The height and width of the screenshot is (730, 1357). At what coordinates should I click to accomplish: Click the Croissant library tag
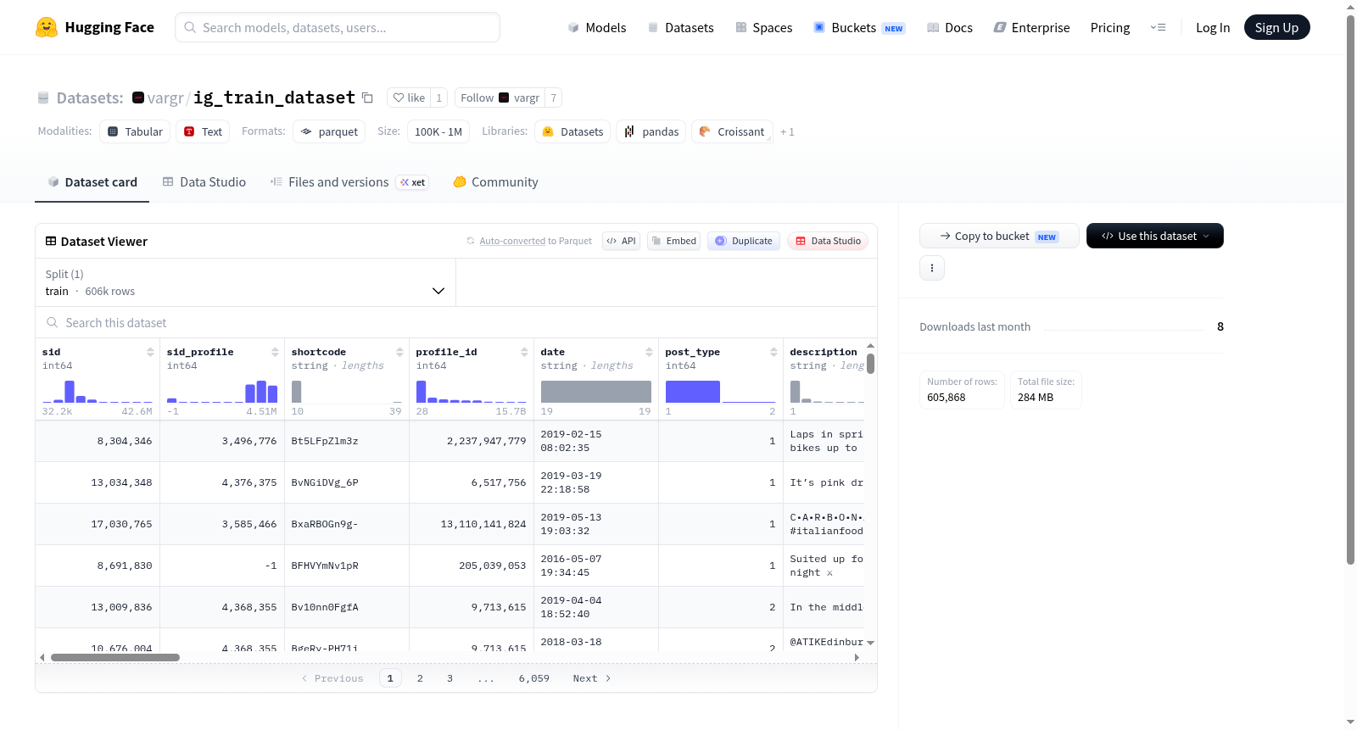point(732,131)
